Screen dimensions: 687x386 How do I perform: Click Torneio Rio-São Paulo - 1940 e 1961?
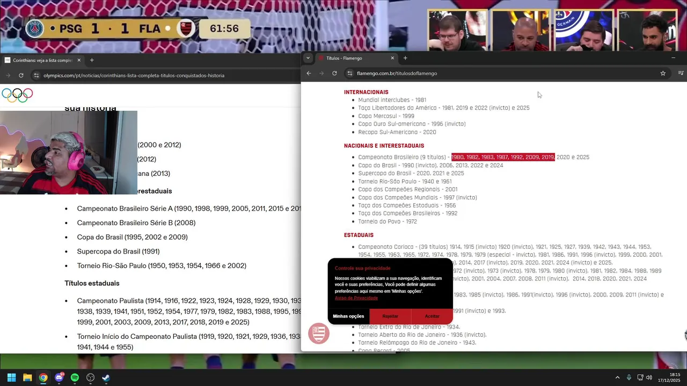(405, 181)
